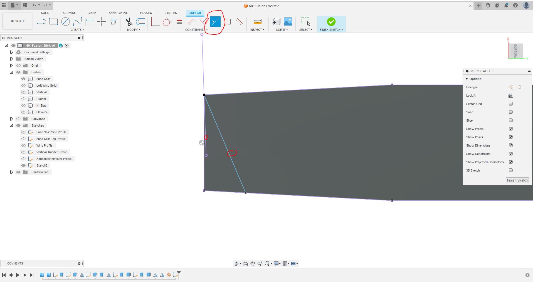Click Finish Sketch in Sketch Palette
533x282 pixels.
click(x=517, y=180)
